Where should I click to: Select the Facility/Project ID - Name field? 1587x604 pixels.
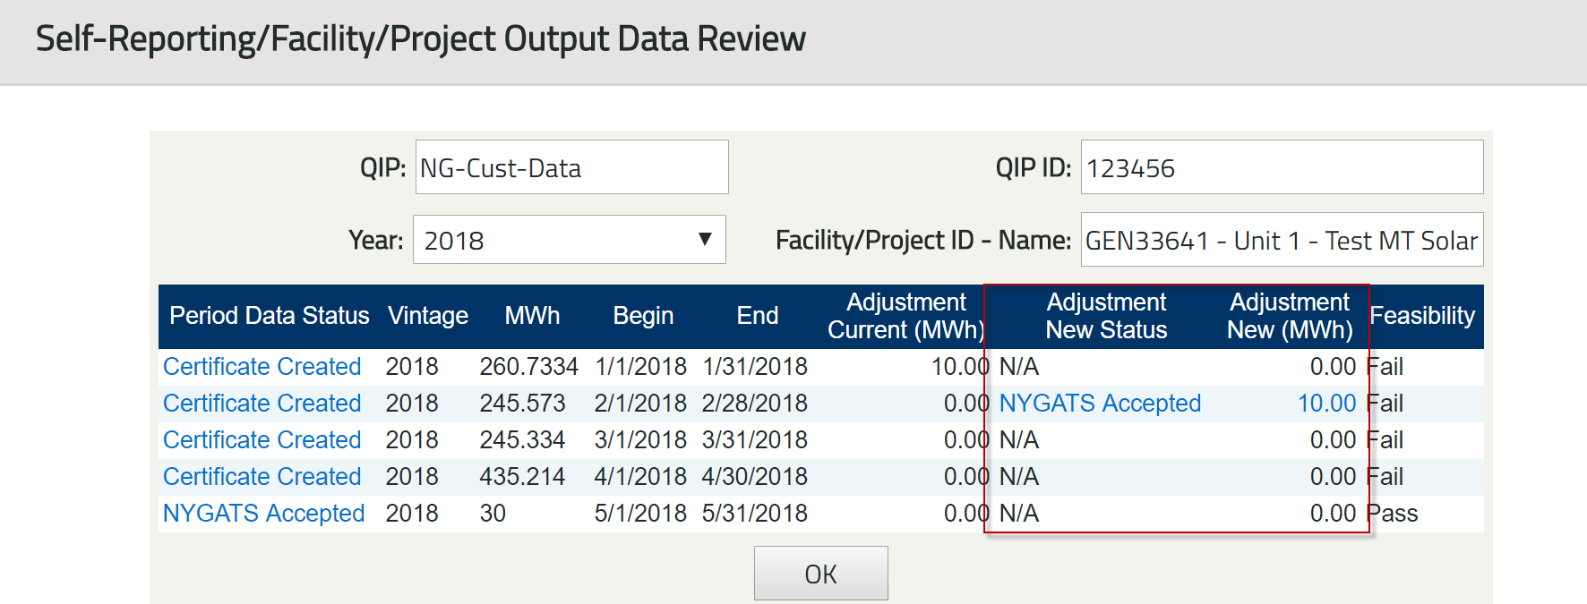[x=1281, y=240]
